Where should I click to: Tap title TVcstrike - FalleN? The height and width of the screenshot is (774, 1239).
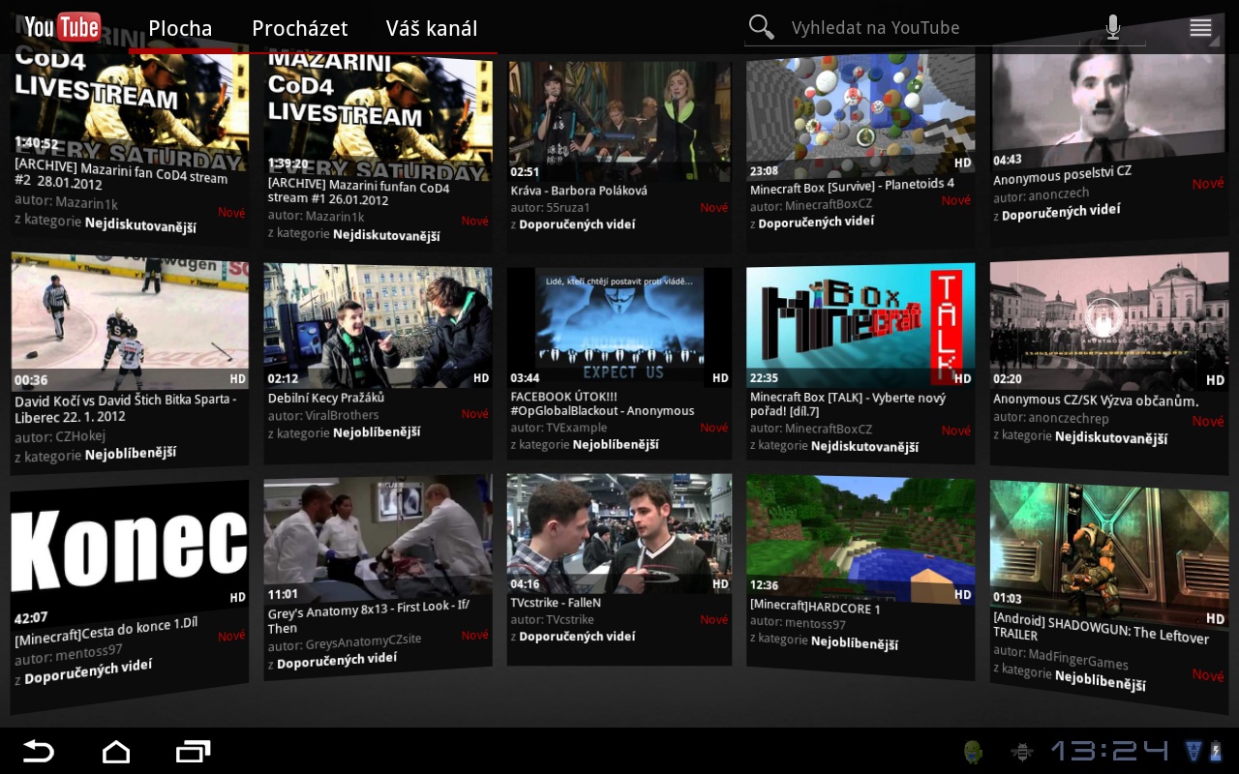tap(556, 602)
